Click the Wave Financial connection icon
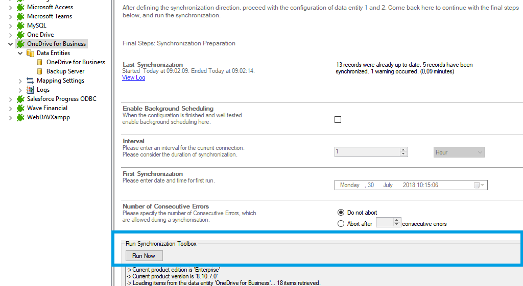 [20, 108]
